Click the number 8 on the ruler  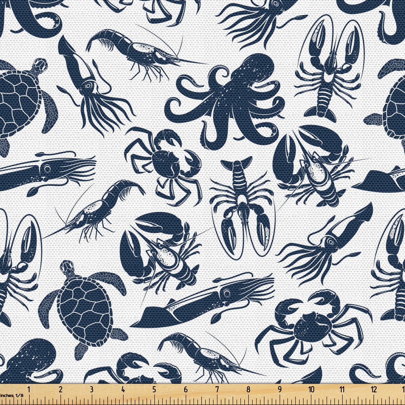click(248, 390)
